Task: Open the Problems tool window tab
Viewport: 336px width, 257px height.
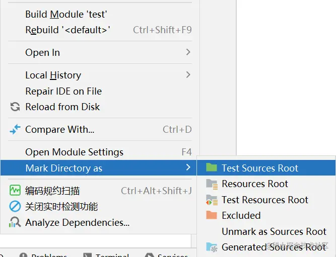Action: click(x=49, y=254)
